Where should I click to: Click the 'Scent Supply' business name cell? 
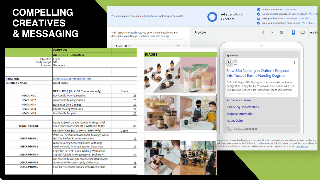point(95,83)
